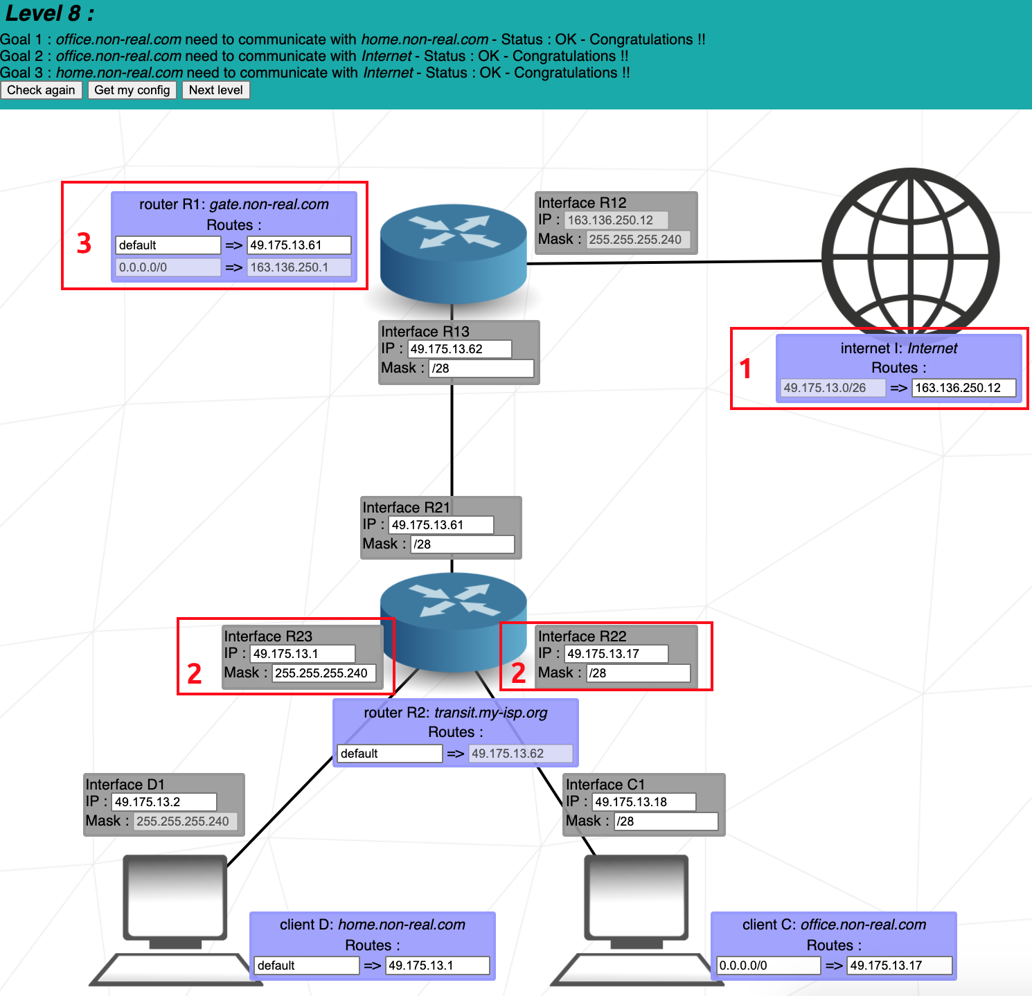Click the Internet globe icon
Viewport: 1032px width, 996px height.
tap(910, 253)
